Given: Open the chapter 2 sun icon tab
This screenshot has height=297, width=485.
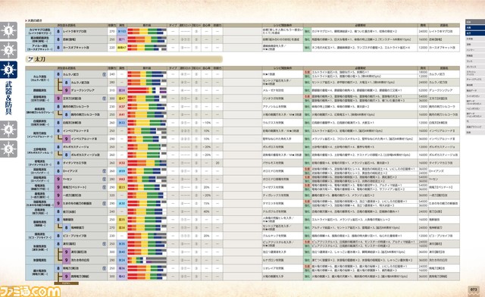Looking at the screenshot, I should (x=8, y=50).
